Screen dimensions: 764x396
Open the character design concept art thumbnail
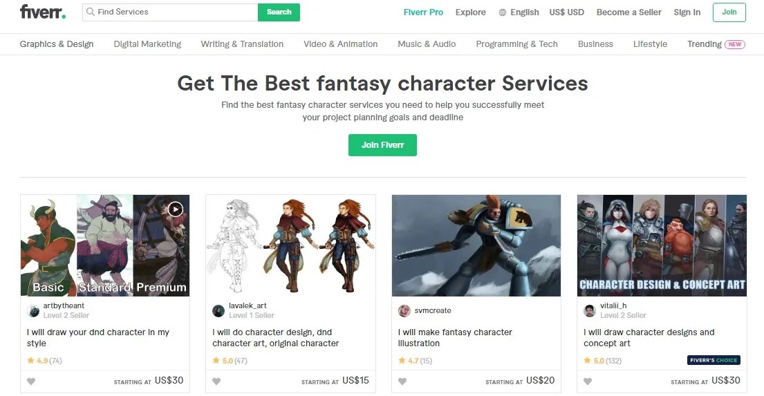(662, 245)
